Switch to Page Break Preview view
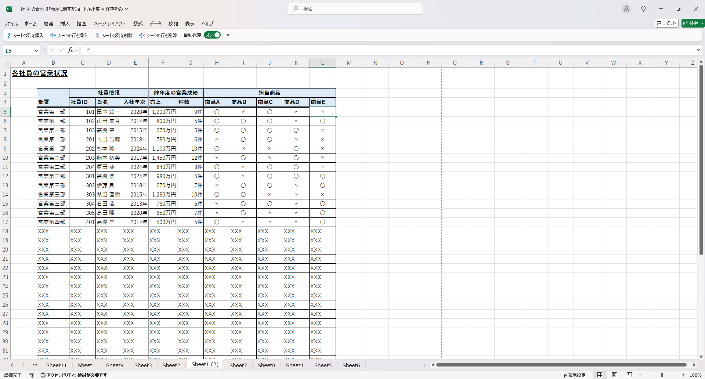The image size is (705, 379). [x=629, y=375]
